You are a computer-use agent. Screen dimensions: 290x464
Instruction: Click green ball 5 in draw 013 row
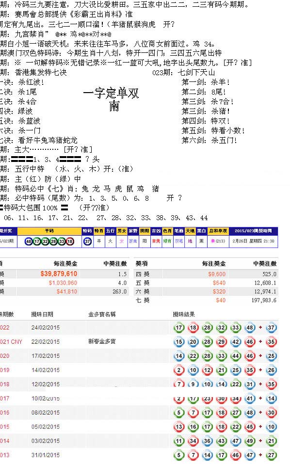(179, 455)
